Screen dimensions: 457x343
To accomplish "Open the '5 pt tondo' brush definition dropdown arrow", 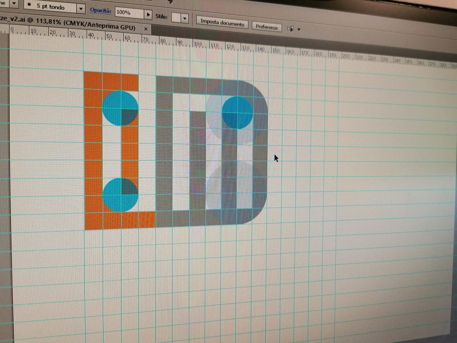I will 80,8.
